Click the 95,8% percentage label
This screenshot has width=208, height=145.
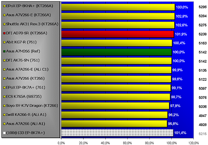click(x=173, y=124)
